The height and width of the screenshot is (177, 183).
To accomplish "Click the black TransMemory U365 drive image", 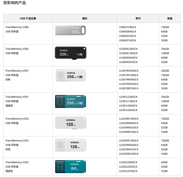I will tap(71, 53).
